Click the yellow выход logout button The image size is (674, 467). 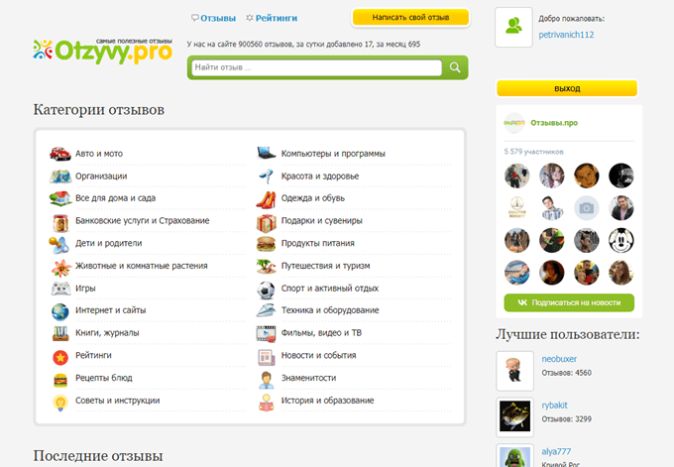567,88
